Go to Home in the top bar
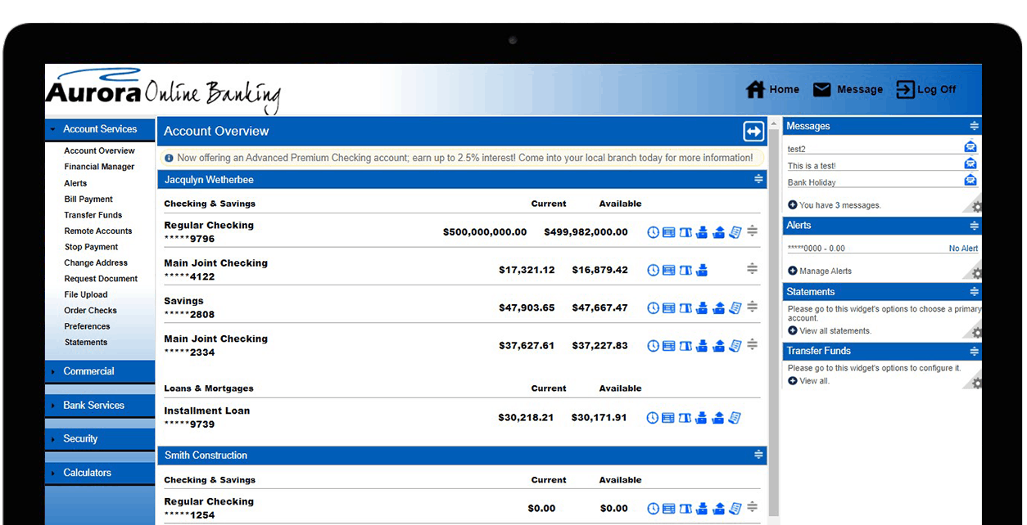The width and height of the screenshot is (1027, 525). tap(772, 89)
